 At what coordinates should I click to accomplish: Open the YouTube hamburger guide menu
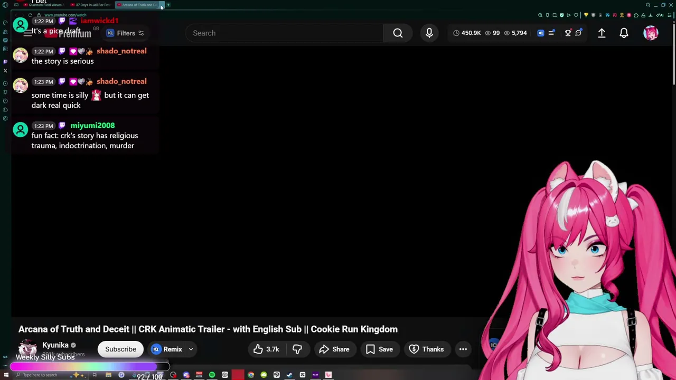tap(27, 33)
